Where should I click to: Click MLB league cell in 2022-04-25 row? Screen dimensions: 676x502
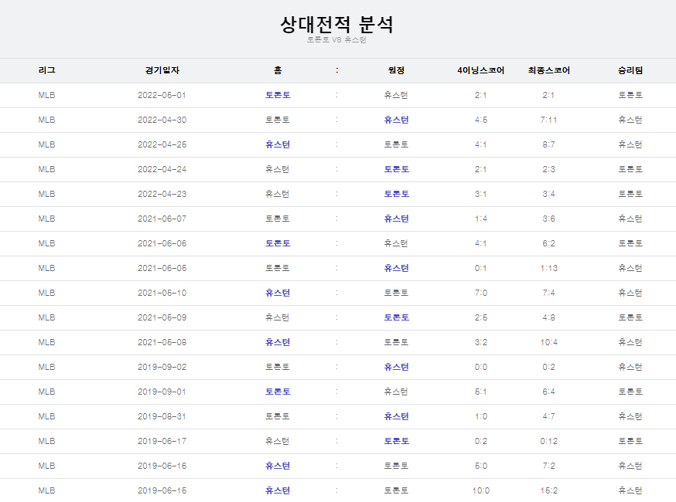[x=46, y=144]
